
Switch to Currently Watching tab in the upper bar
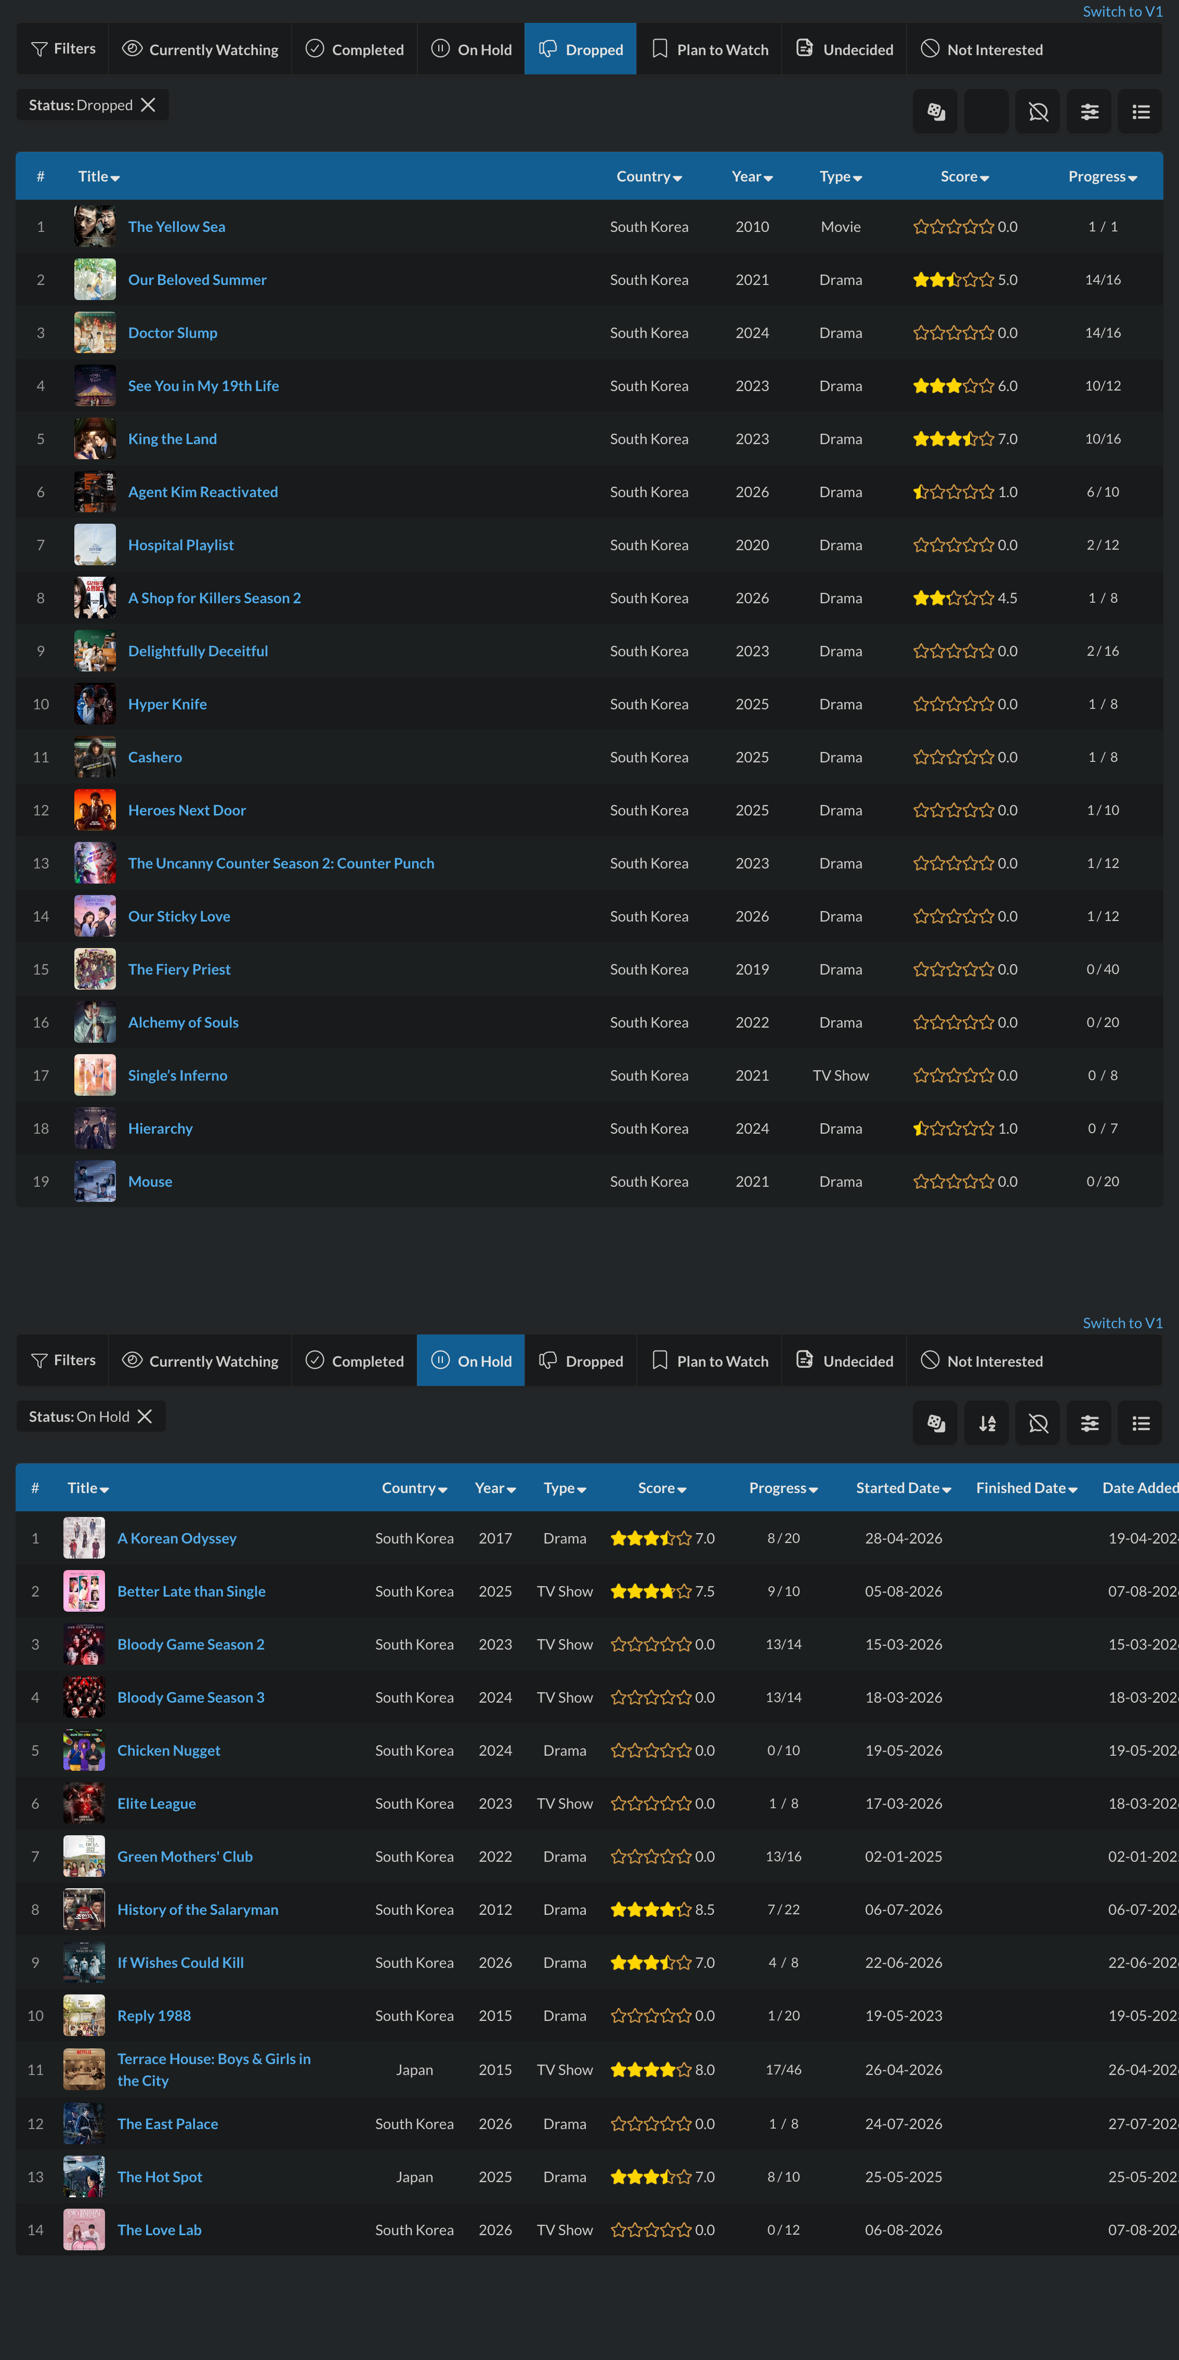pyautogui.click(x=201, y=48)
